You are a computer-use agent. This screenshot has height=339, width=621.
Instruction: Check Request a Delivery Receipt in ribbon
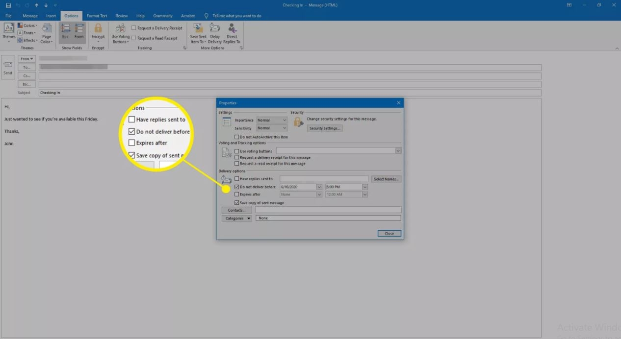tap(134, 28)
